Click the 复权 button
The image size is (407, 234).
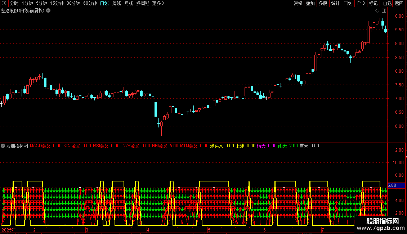(x=298, y=3)
